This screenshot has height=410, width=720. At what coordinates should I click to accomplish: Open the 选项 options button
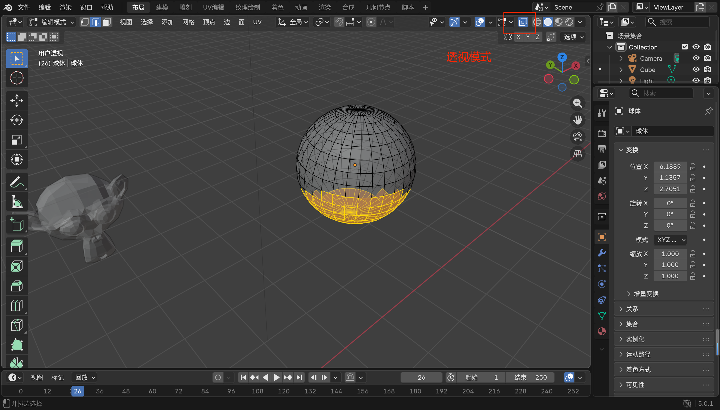pos(574,37)
